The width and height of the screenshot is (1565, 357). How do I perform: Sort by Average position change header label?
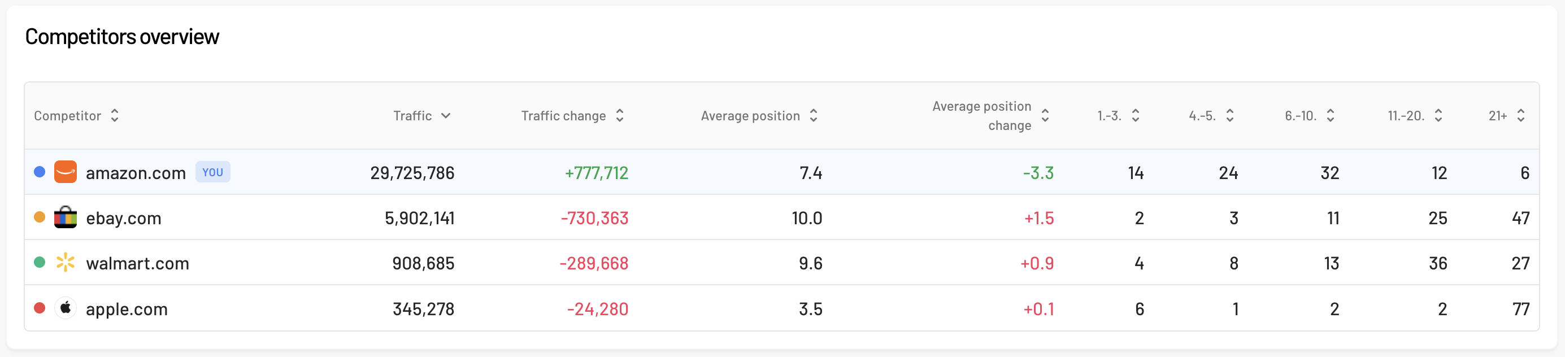pyautogui.click(x=982, y=115)
